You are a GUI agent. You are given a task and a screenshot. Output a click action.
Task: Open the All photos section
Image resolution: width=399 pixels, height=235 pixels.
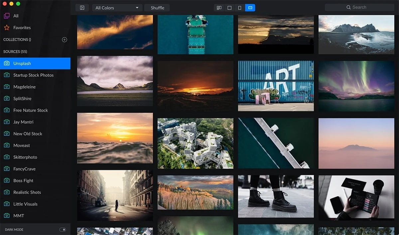16,16
